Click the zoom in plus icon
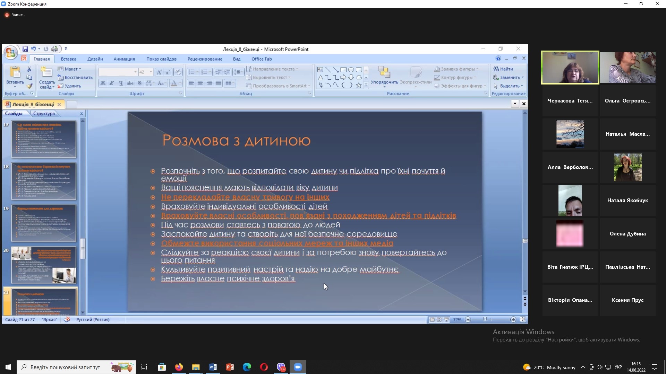The width and height of the screenshot is (666, 374). click(513, 320)
